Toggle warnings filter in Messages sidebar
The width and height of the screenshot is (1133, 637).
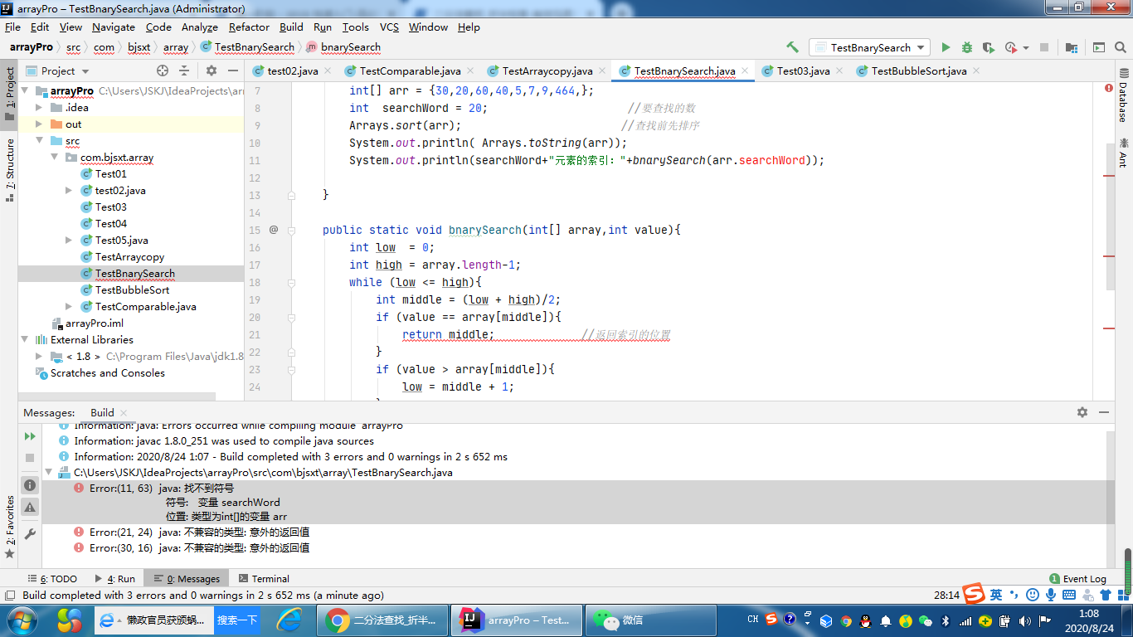click(x=30, y=507)
